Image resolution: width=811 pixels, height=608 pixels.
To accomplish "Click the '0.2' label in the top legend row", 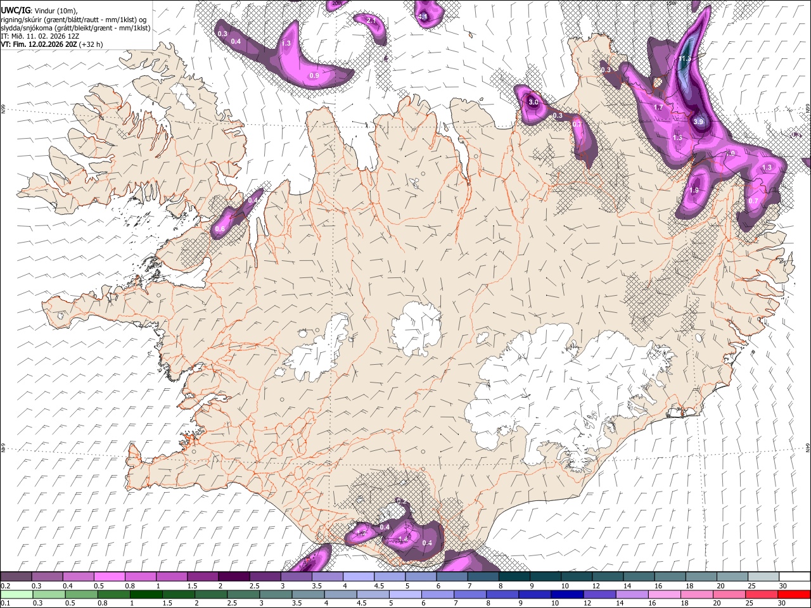I will (x=6, y=586).
